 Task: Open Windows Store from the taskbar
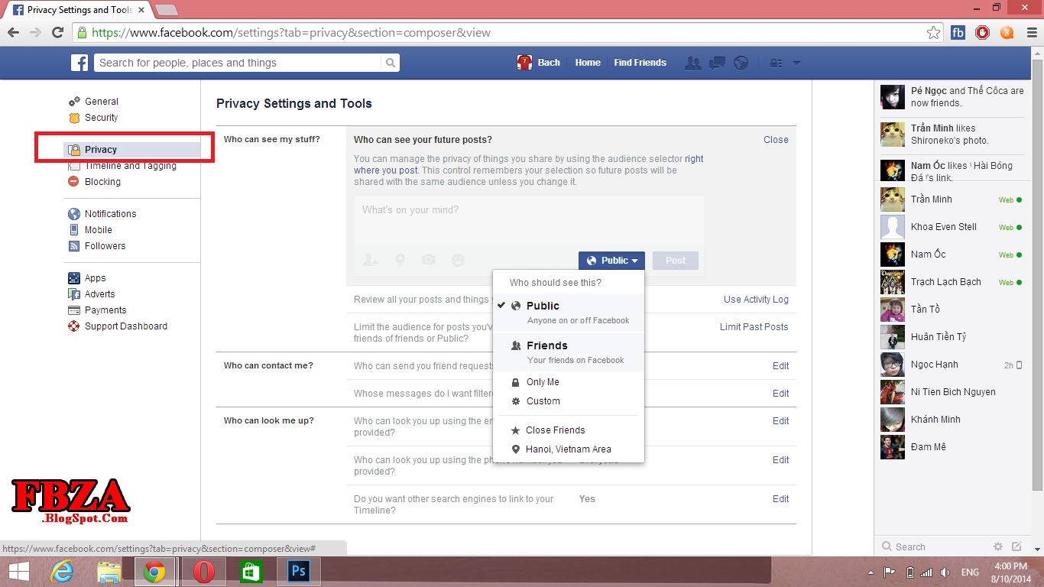[x=251, y=572]
